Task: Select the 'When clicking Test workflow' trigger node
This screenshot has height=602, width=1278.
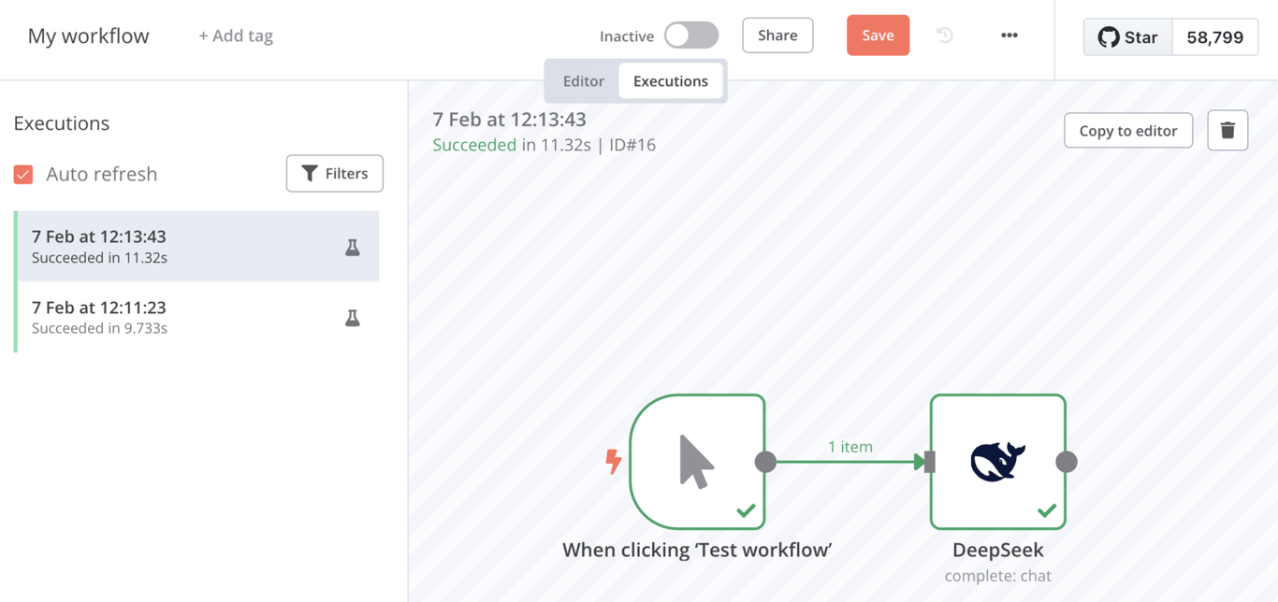Action: (x=699, y=462)
